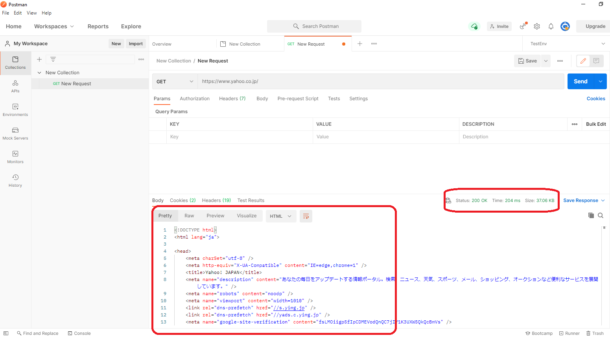
Task: Open the HTML response format dropdown
Action: pos(281,216)
